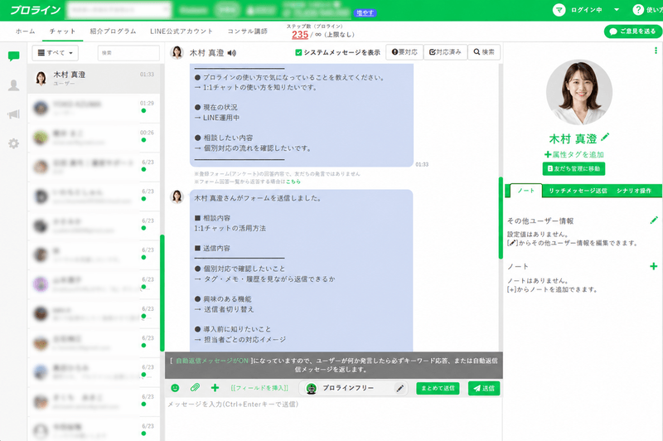This screenshot has height=441, width=663.
Task: Click the account avatar icon near ログイン中
Action: click(559, 10)
